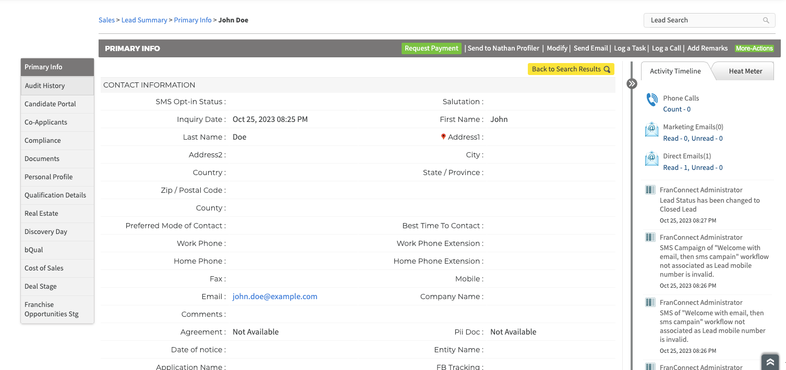Click the icon beside SMS Campaign timeline entry
The image size is (786, 370).
(x=650, y=238)
